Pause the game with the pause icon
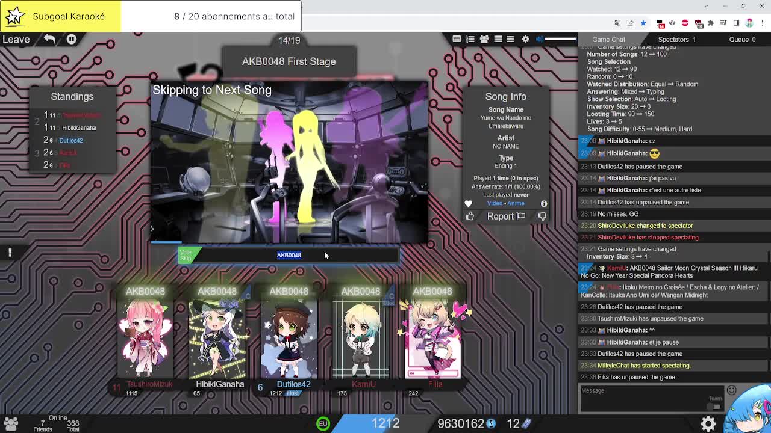Viewport: 771px width, 433px height. (x=71, y=39)
